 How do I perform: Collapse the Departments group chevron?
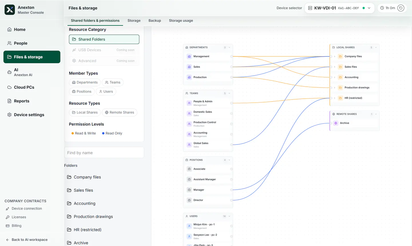coord(229,47)
